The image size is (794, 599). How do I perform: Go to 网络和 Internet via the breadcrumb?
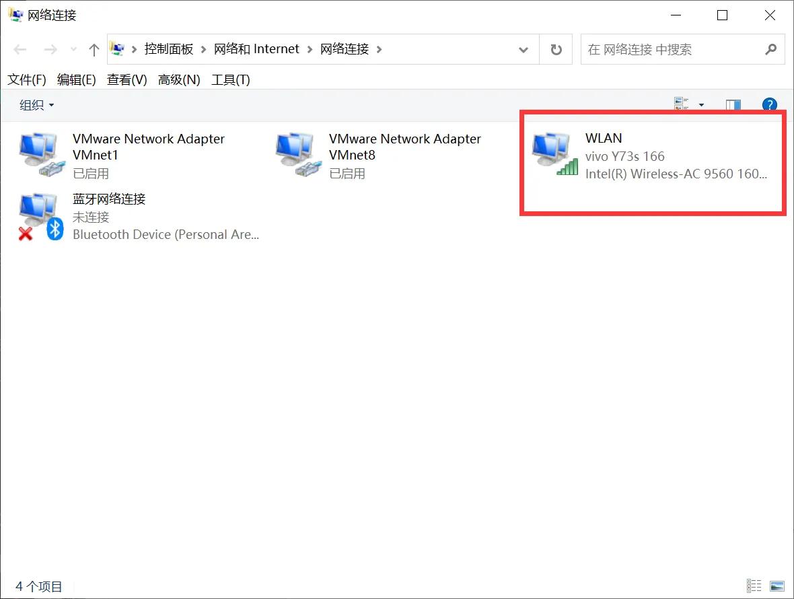point(256,49)
